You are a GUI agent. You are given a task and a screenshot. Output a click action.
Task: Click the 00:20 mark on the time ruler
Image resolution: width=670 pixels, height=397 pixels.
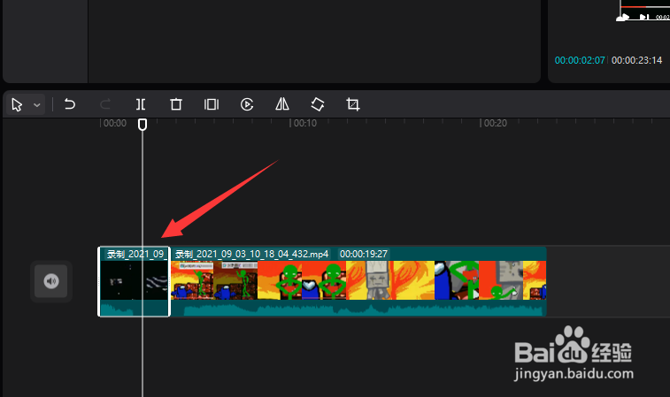coord(495,124)
